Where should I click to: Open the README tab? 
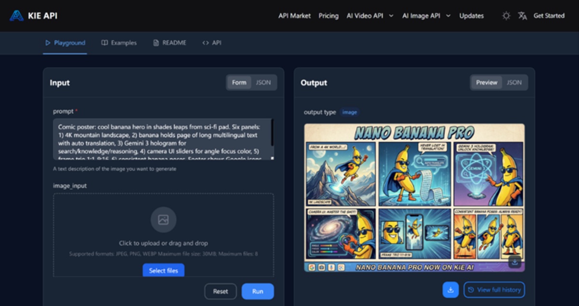(x=169, y=43)
